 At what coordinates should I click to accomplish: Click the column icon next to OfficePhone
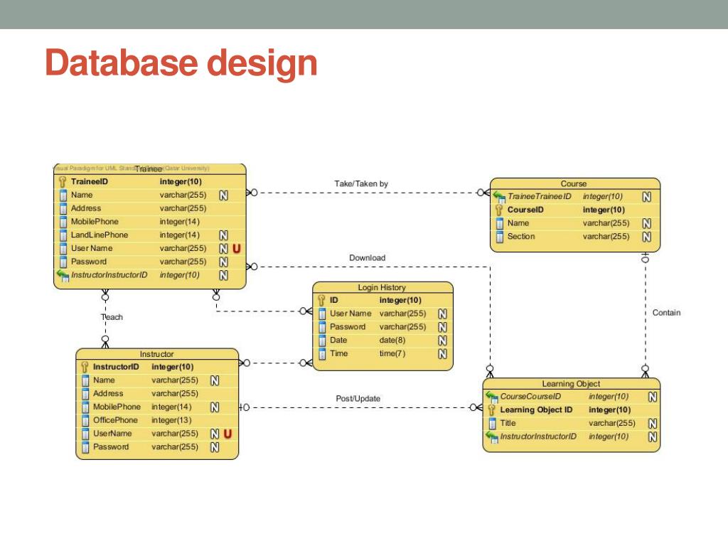85,420
